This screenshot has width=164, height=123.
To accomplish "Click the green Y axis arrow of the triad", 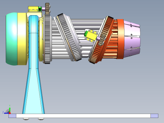I will 10,110.
